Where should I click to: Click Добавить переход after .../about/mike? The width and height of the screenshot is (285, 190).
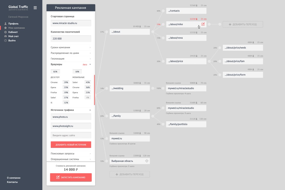click(x=243, y=24)
